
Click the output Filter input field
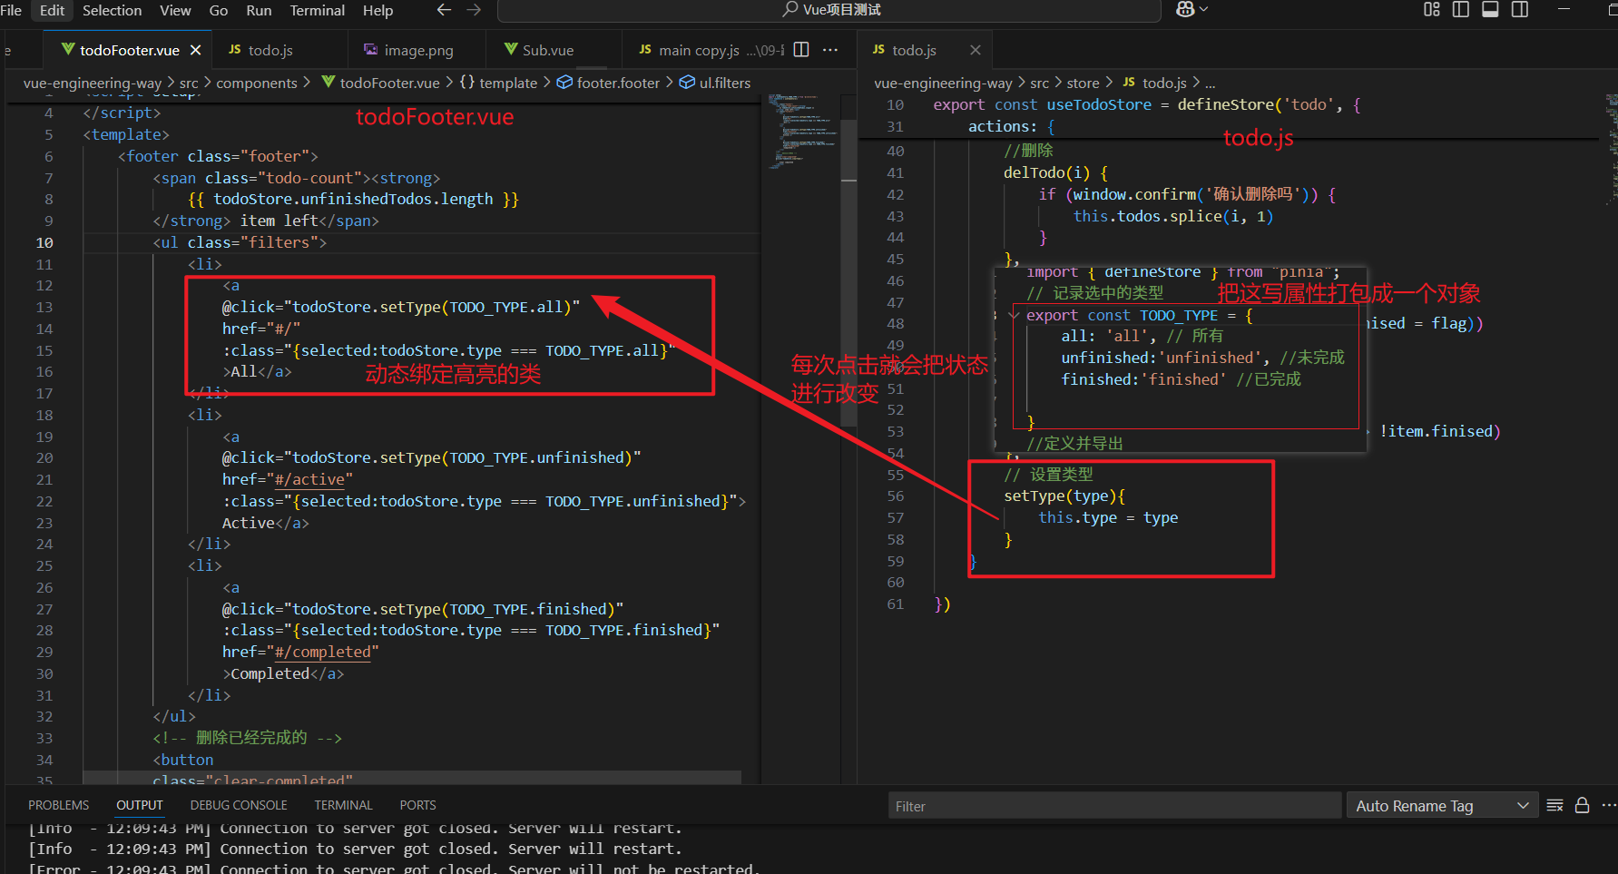(x=1114, y=806)
